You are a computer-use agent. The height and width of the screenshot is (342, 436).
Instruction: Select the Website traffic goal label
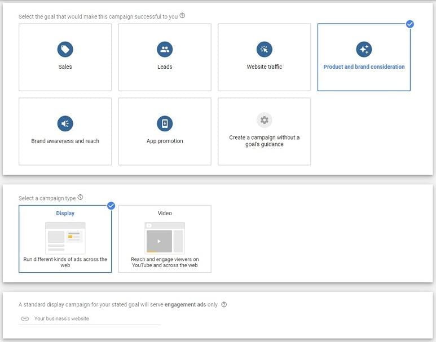pyautogui.click(x=264, y=66)
